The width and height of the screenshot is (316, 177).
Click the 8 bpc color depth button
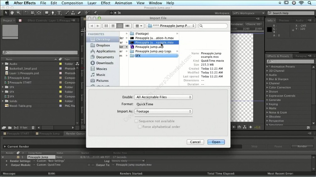pyautogui.click(x=24, y=128)
